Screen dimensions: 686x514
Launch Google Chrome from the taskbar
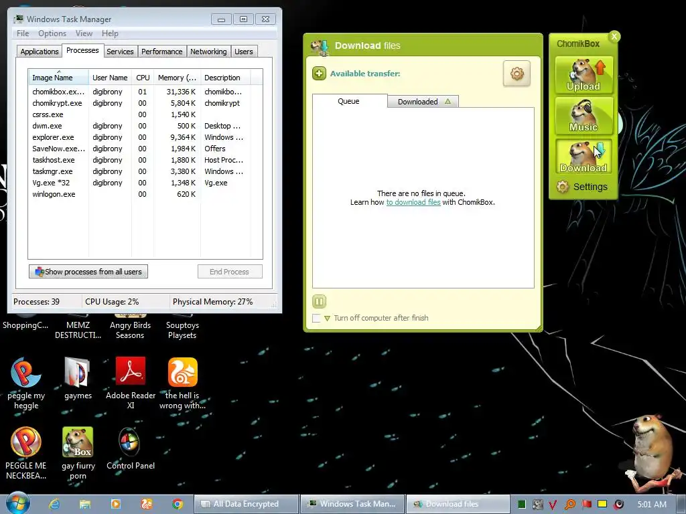178,504
